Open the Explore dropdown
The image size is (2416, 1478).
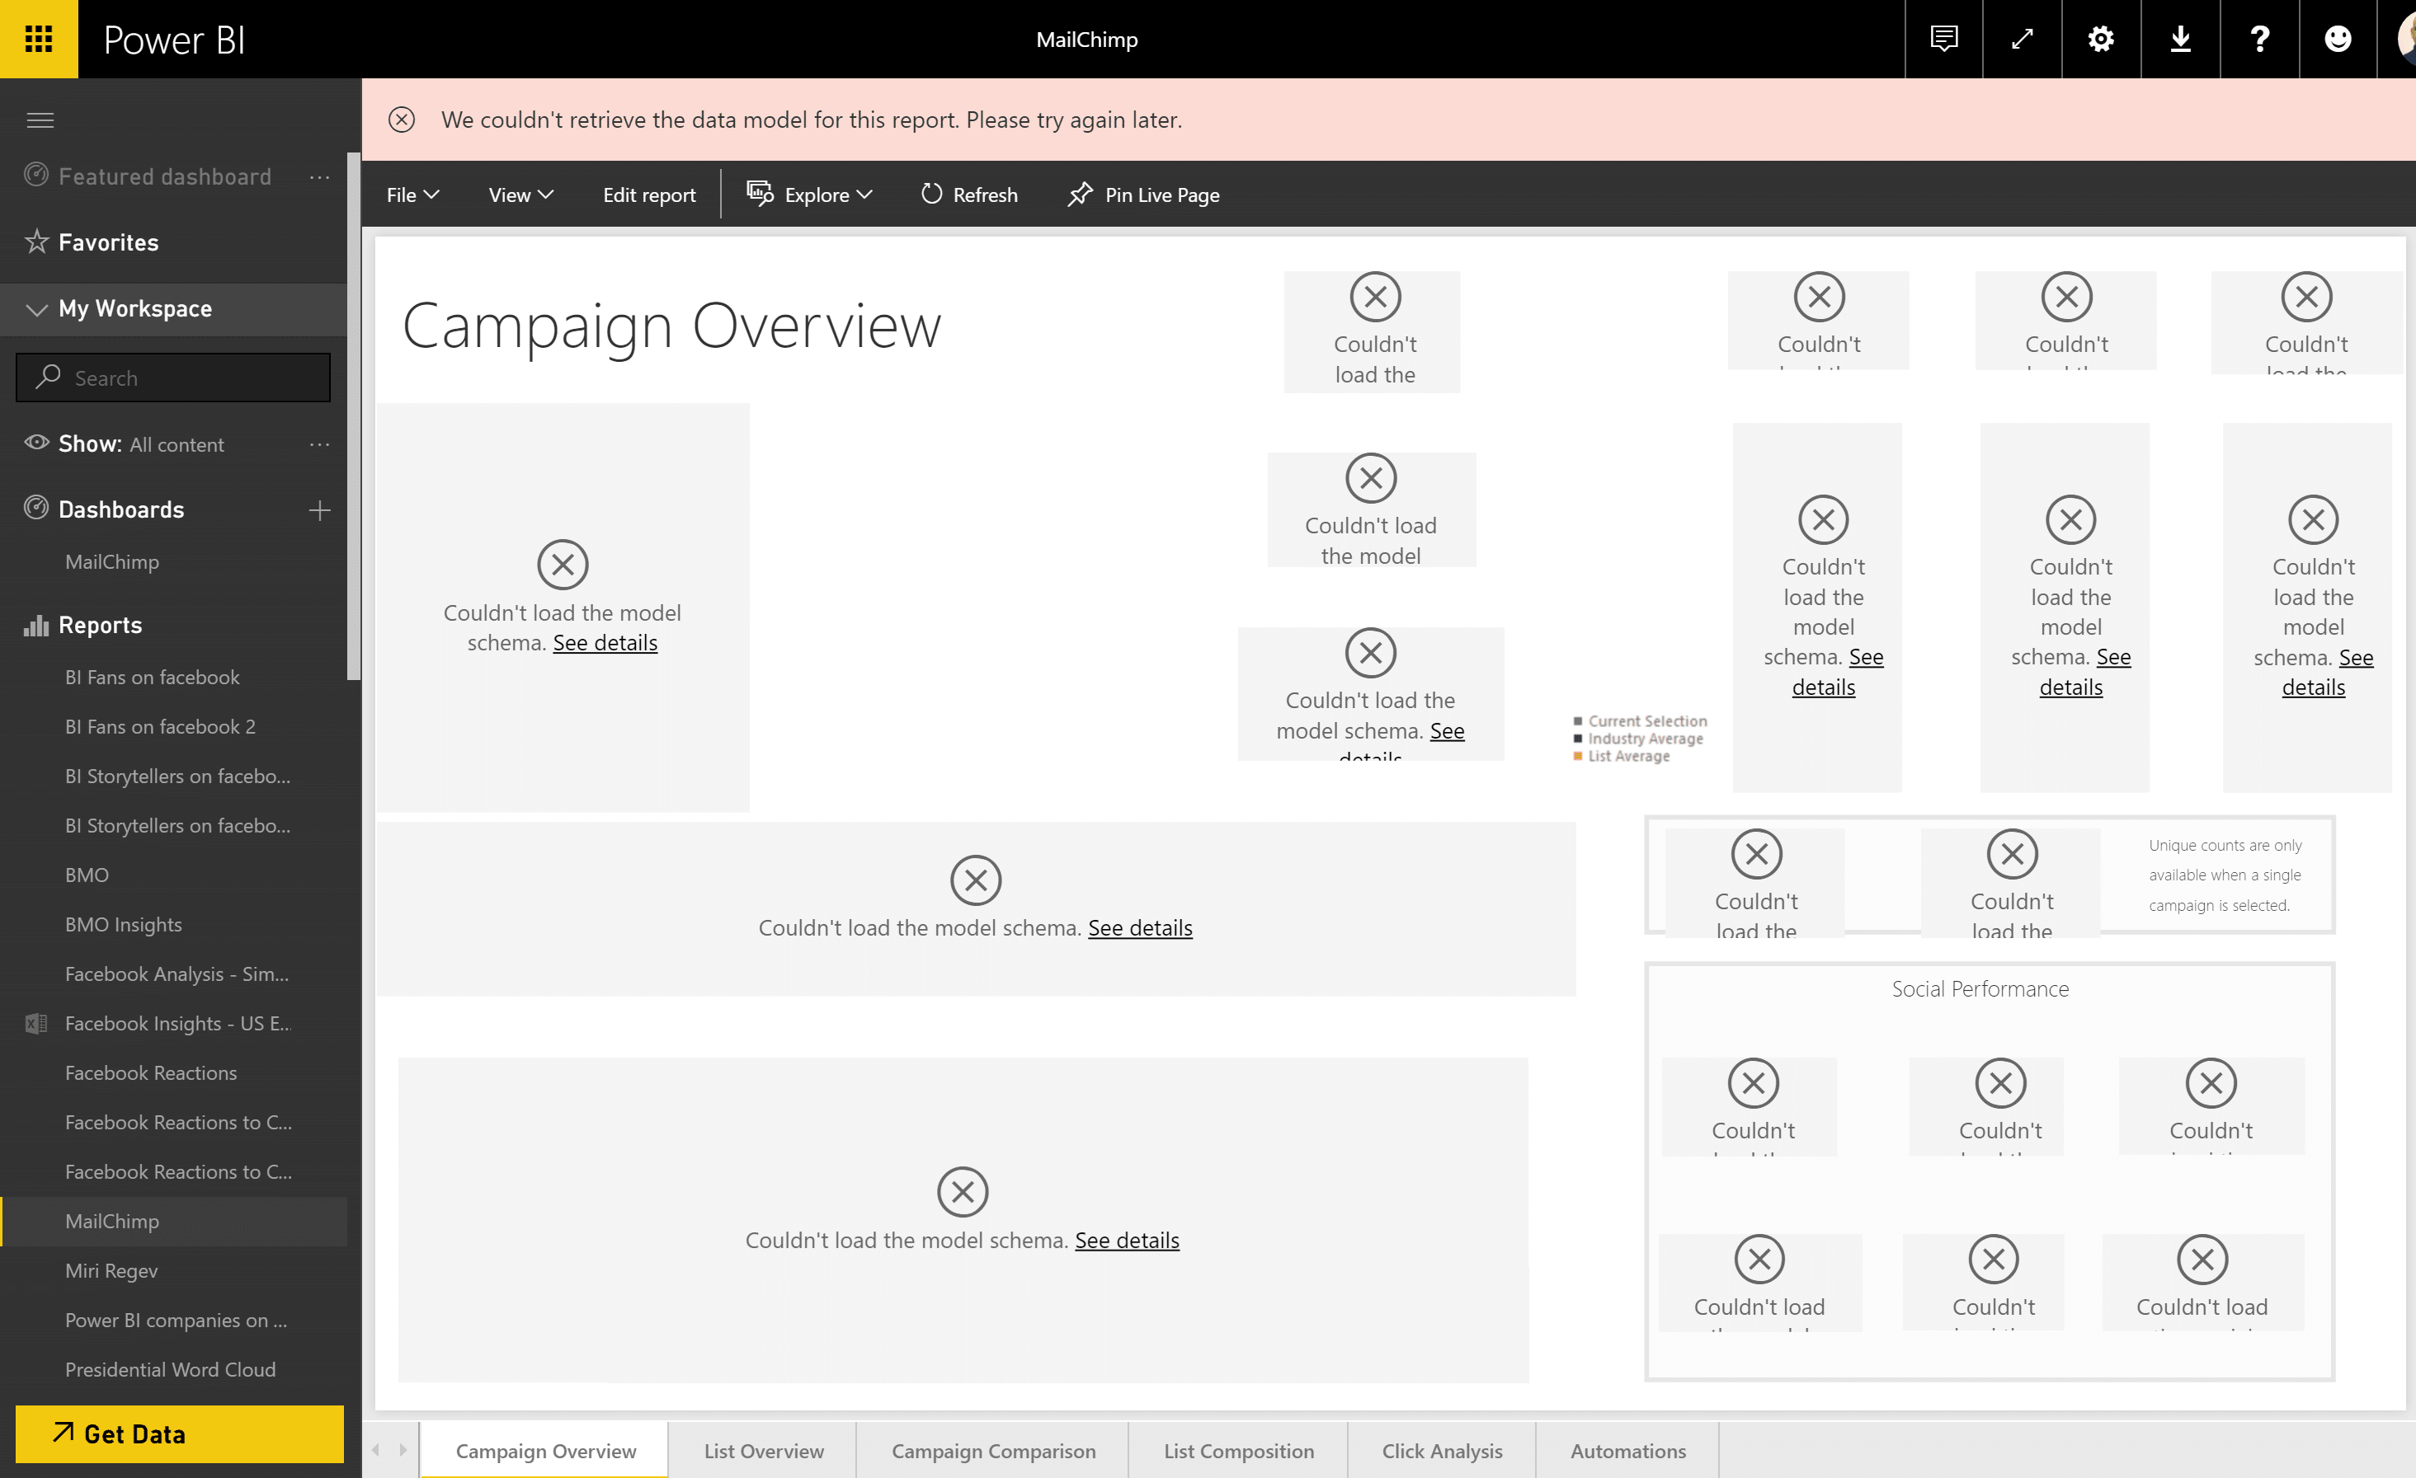tap(810, 194)
